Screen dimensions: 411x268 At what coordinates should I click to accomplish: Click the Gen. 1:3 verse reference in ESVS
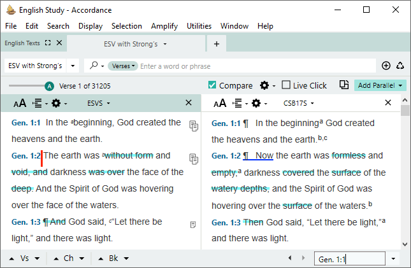26,222
